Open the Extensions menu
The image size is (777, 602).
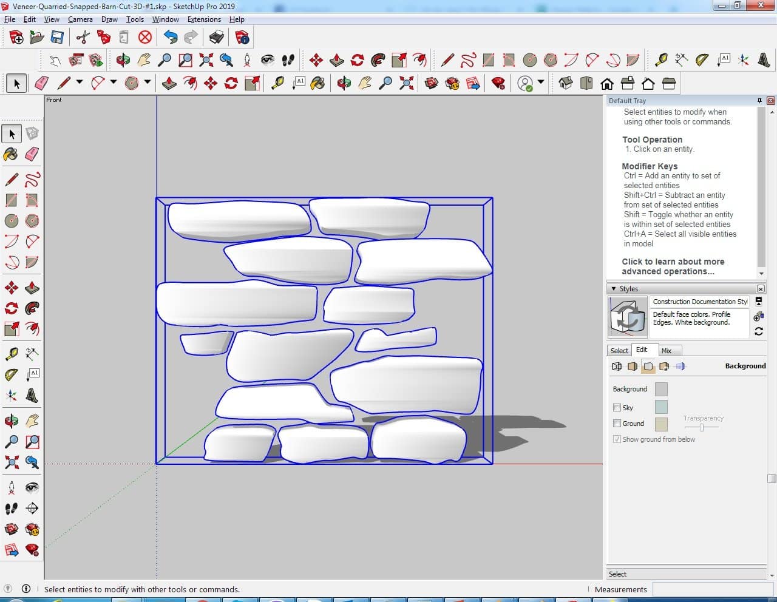[204, 19]
